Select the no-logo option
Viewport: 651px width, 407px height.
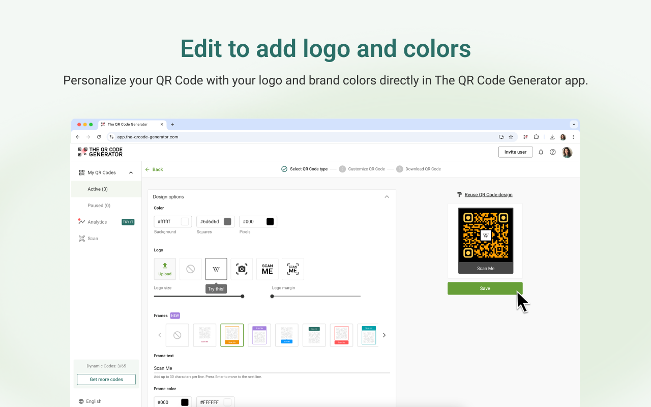pyautogui.click(x=191, y=269)
